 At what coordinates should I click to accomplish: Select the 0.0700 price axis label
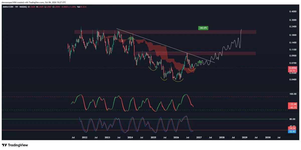(x=292, y=63)
